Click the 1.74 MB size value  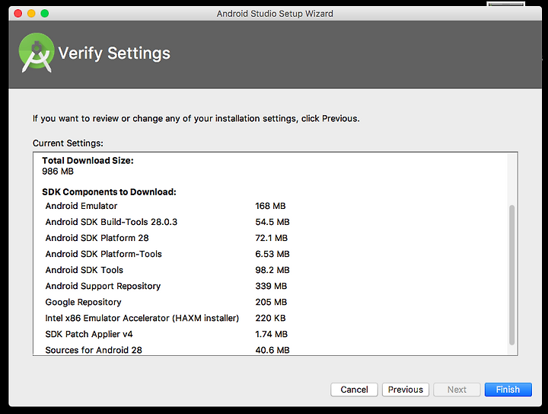[271, 334]
